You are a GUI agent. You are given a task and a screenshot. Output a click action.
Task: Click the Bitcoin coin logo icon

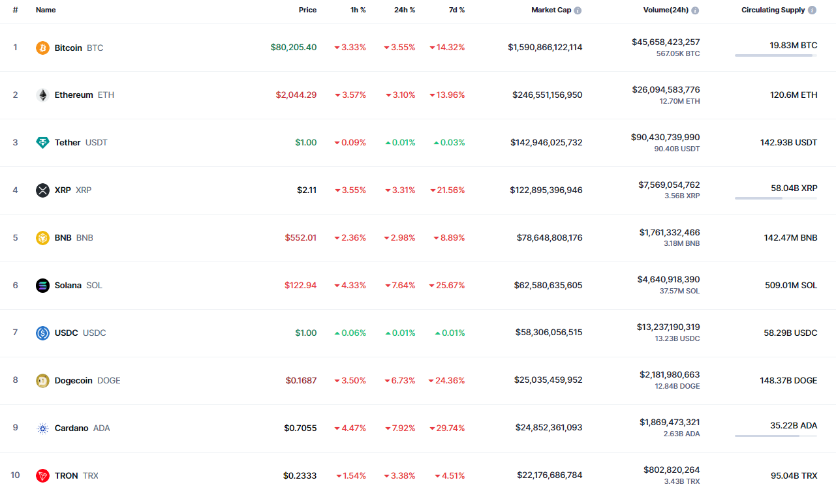(42, 48)
